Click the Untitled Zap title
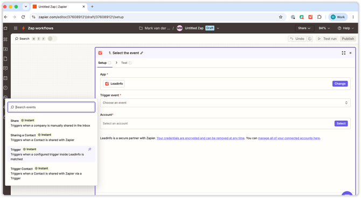This screenshot has height=198, width=361. click(x=194, y=28)
